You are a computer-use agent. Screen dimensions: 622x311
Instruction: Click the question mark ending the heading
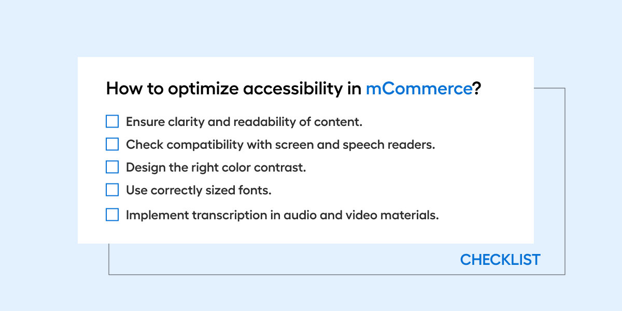pos(477,89)
